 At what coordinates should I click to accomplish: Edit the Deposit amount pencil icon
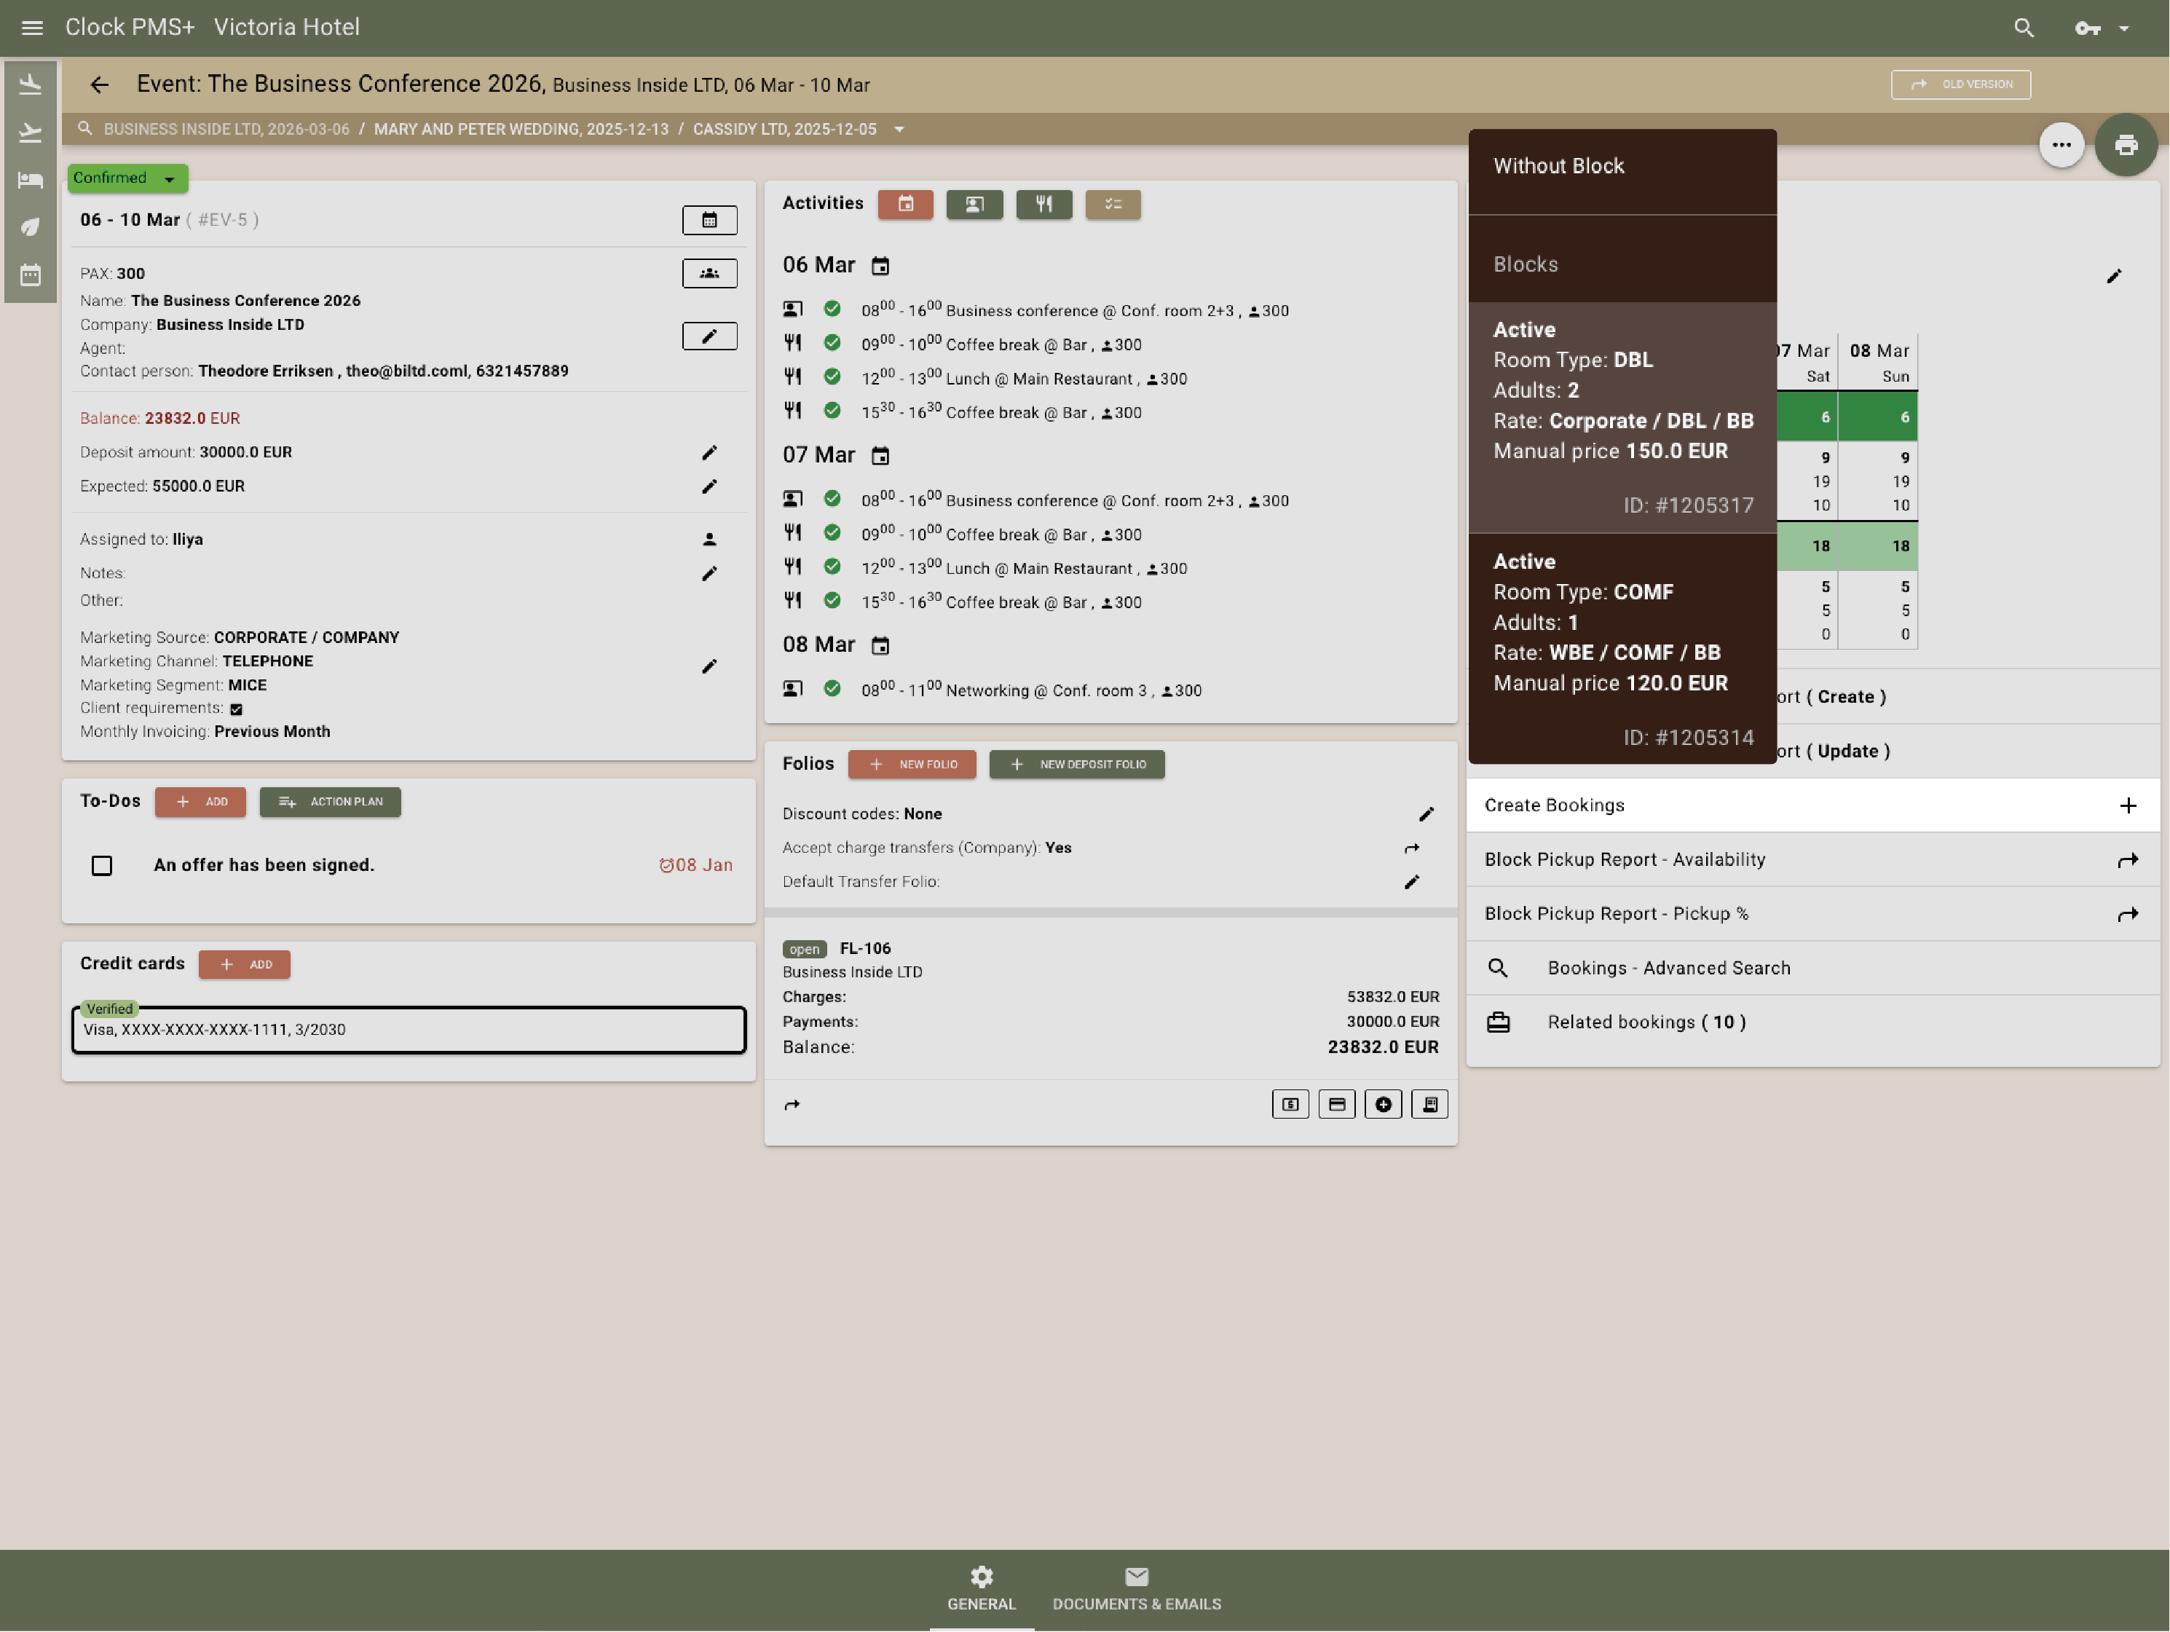pyautogui.click(x=709, y=452)
